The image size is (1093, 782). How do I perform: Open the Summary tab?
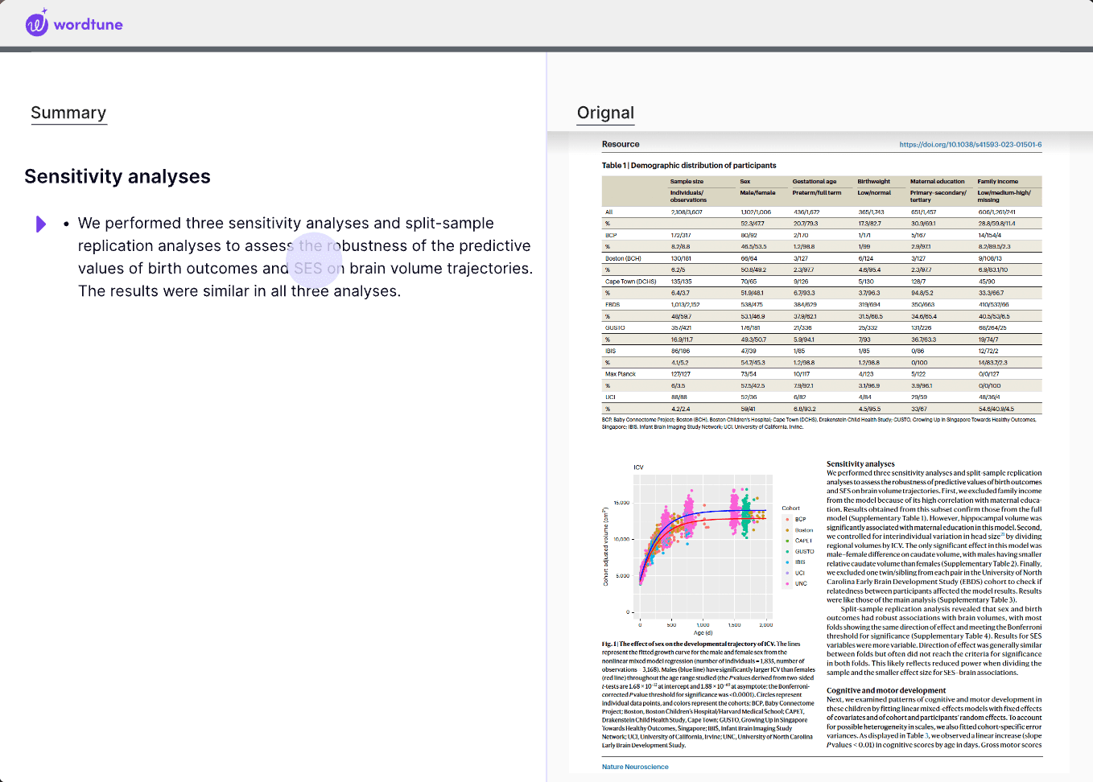(x=68, y=113)
